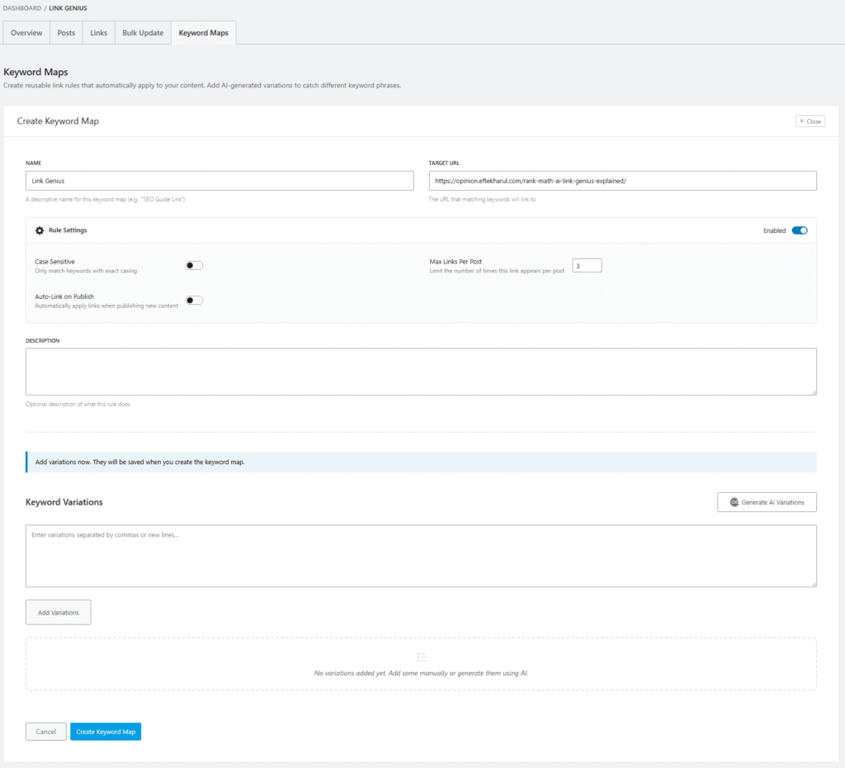Click the 'Optional description' helper text

point(78,404)
